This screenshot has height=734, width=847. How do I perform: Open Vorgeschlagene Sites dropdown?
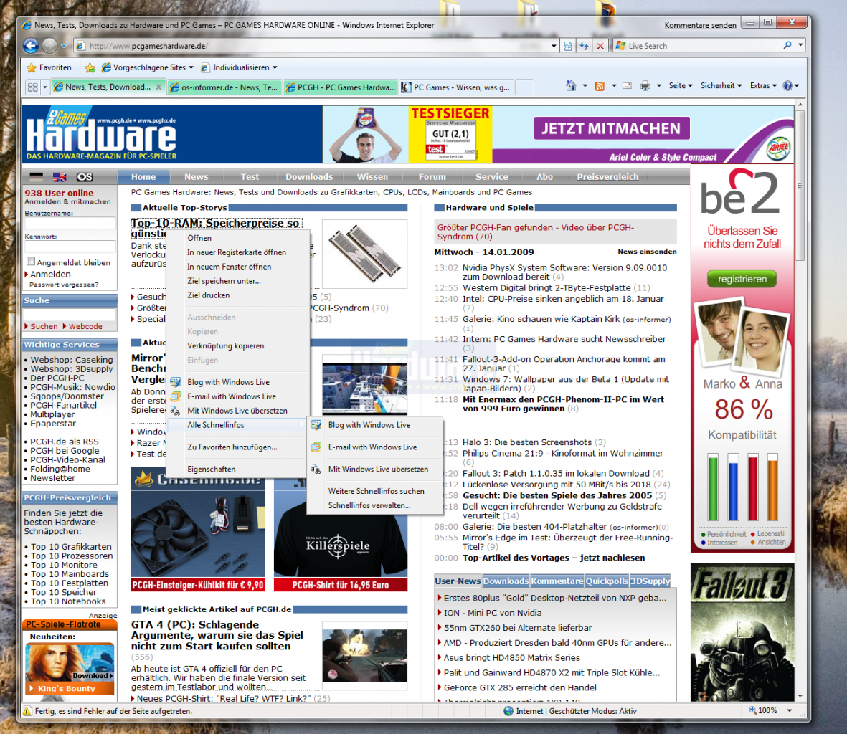tap(147, 67)
